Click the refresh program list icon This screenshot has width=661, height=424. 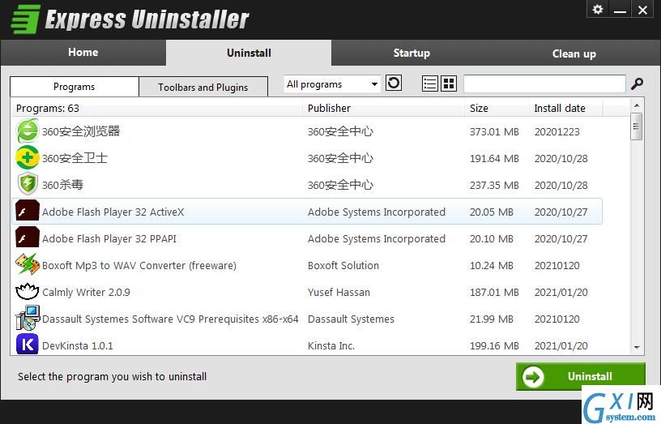coord(394,83)
